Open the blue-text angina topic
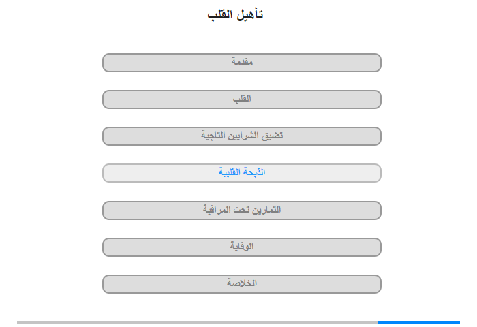This screenshot has height=327, width=477. [x=242, y=173]
